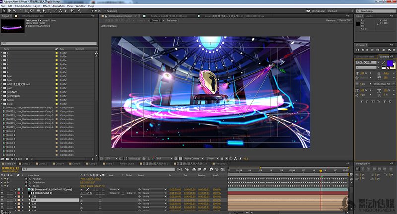This screenshot has width=397, height=214.
Task: Create a new folder in Project panel
Action: coord(8,158)
